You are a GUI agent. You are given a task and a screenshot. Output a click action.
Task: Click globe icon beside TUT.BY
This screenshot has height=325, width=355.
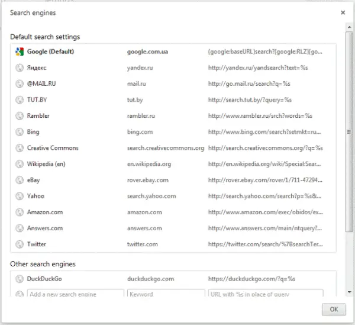click(x=20, y=100)
